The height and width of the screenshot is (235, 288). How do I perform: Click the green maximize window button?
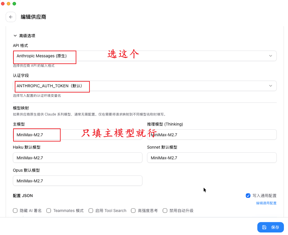(14, 4)
